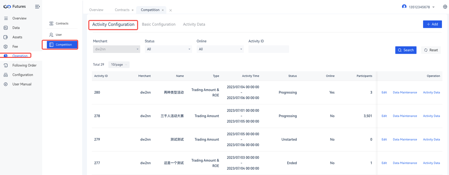Click the User submenu person icon

pyautogui.click(x=52, y=35)
